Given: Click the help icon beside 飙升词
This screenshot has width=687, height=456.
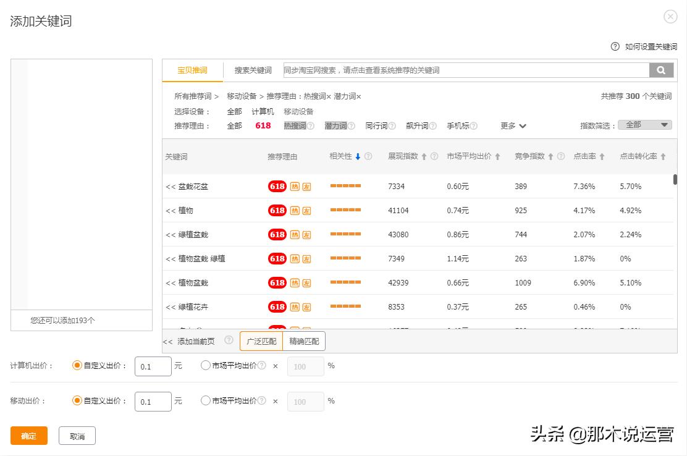Looking at the screenshot, I should pyautogui.click(x=433, y=125).
